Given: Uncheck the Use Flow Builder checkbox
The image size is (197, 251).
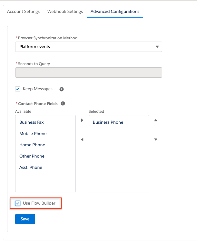Looking at the screenshot, I should pos(18,203).
